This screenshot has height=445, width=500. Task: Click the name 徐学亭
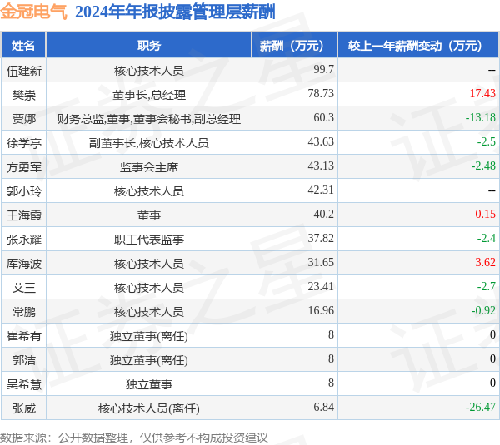(x=24, y=143)
